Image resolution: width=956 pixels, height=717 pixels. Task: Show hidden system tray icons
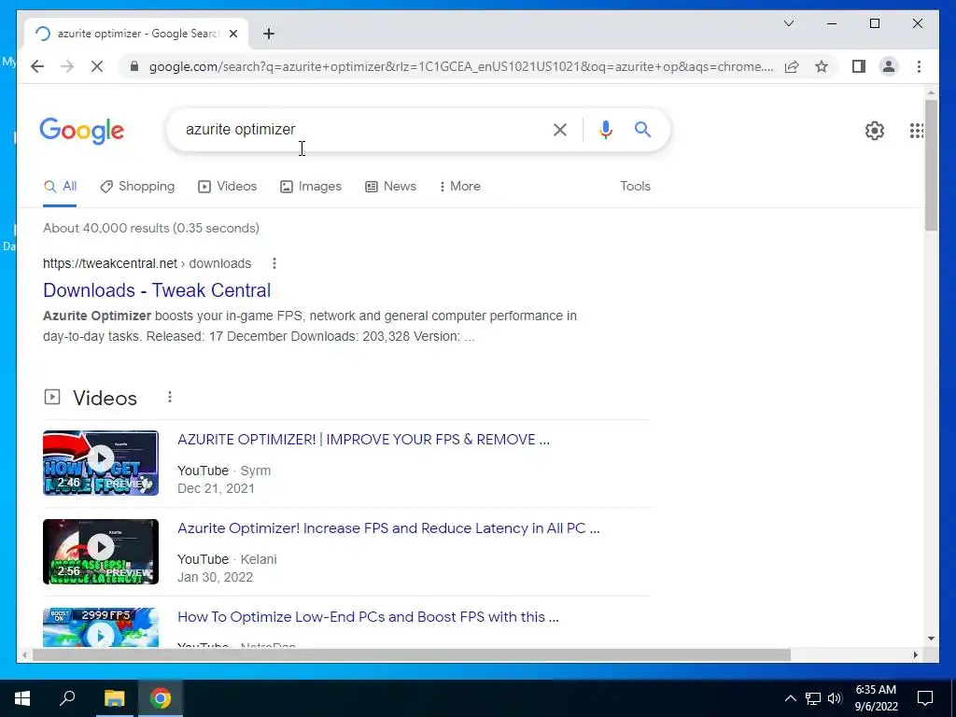click(x=790, y=698)
